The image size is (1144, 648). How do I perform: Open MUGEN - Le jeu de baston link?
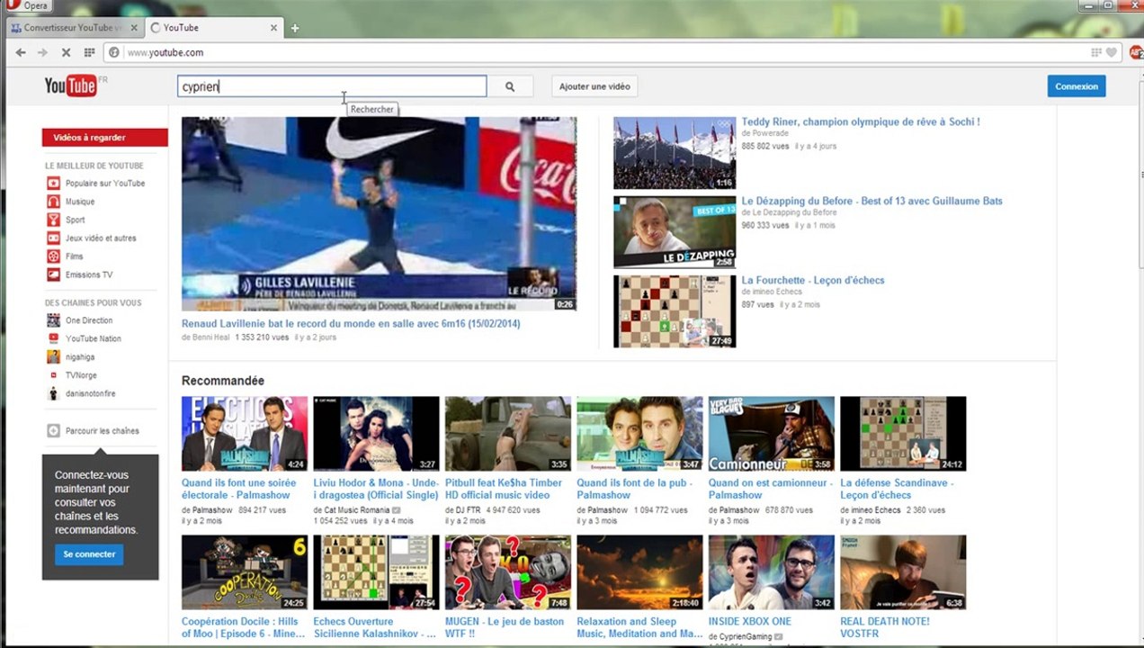coord(505,627)
